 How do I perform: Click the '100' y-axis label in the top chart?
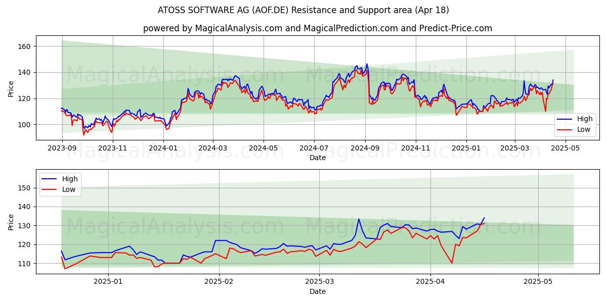tap(25, 125)
